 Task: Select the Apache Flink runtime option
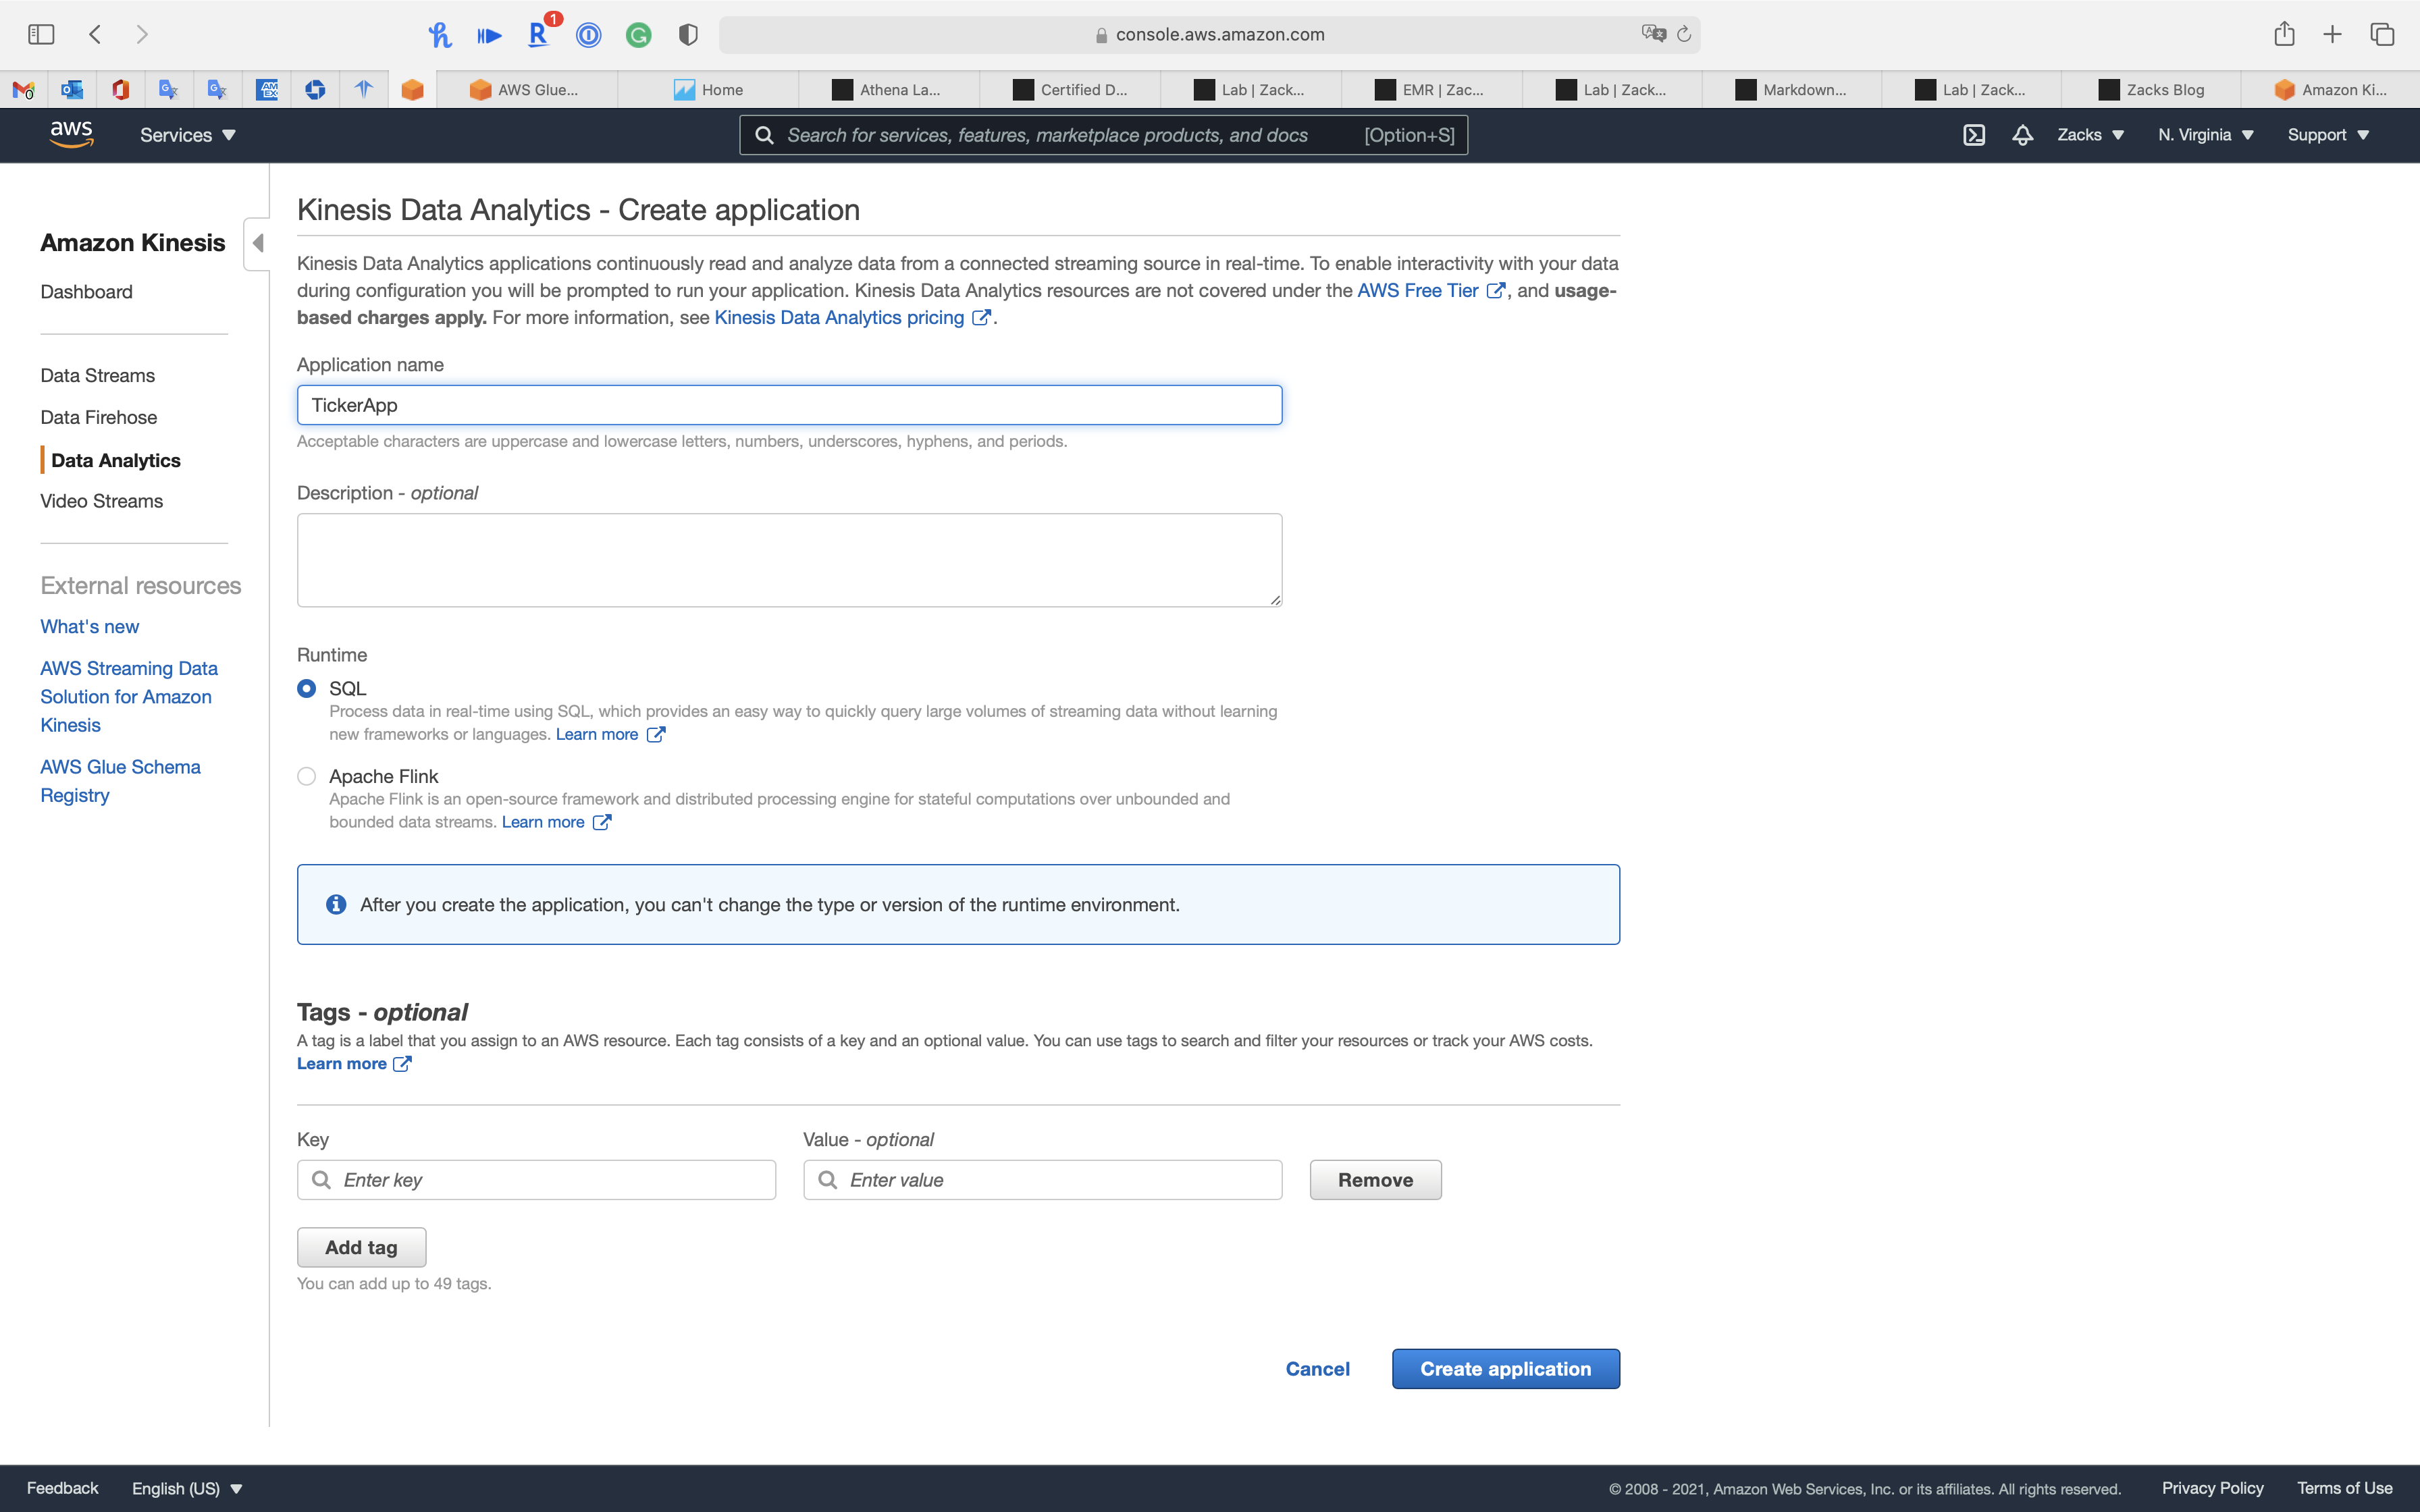point(307,776)
